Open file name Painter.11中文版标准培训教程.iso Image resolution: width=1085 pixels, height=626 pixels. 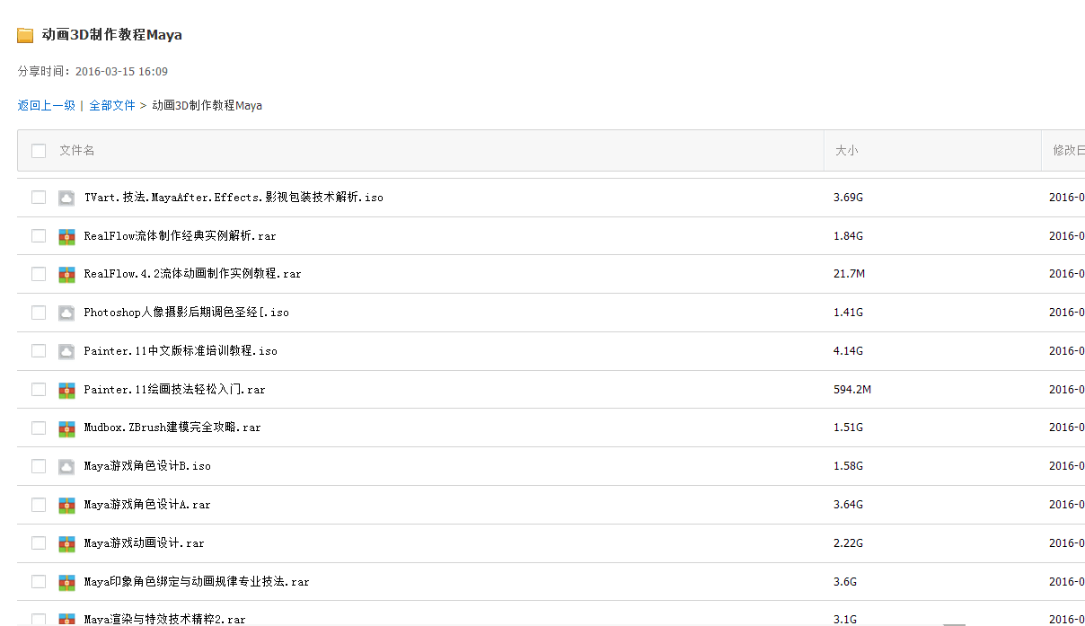181,351
